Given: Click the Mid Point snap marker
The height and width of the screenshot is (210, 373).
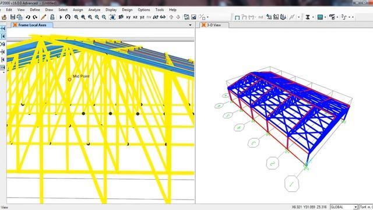Looking at the screenshot, I should (69, 79).
